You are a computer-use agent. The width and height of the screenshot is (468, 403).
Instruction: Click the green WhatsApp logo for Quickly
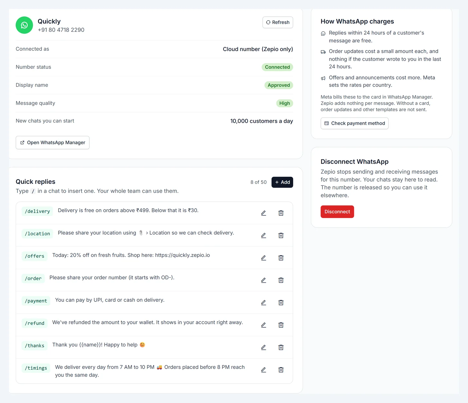tap(24, 25)
